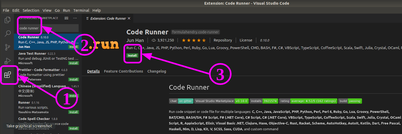Image resolution: width=402 pixels, height=134 pixels.
Task: Click the Code Runner README heading
Action: 189,87
